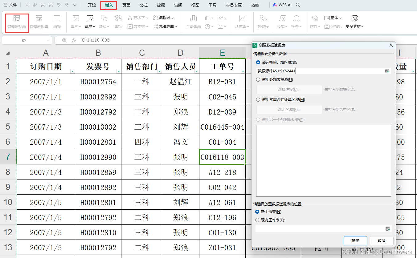Open the 发票号 column filter dropdown

coord(119,71)
